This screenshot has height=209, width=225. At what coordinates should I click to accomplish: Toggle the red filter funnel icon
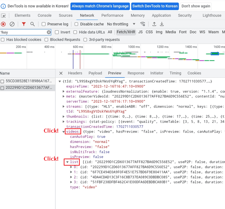[24, 24]
